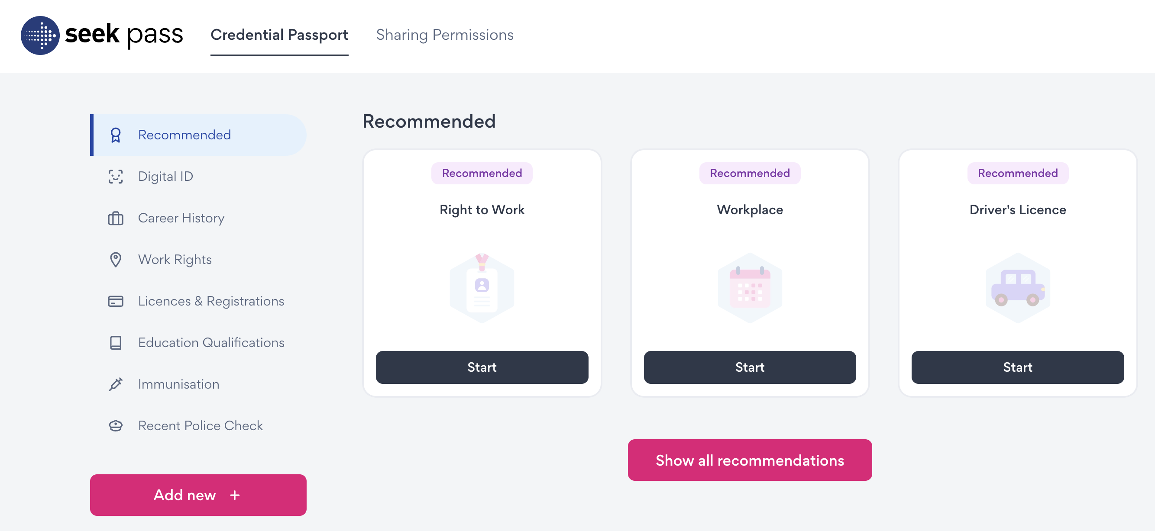Click the Seek Pass logo
The image size is (1155, 531).
[x=102, y=36]
